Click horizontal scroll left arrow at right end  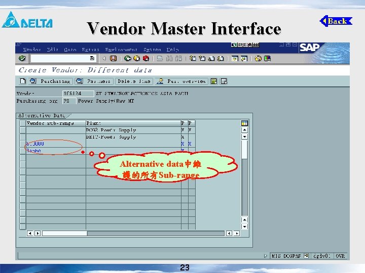(229, 233)
